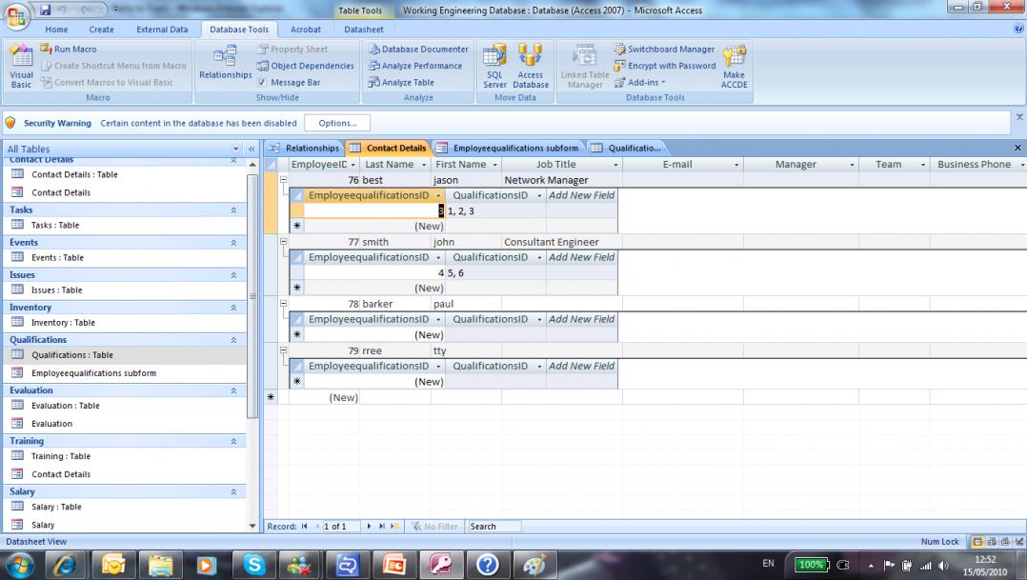Switch to Create ribbon tab
This screenshot has height=580, width=1027.
pyautogui.click(x=102, y=30)
